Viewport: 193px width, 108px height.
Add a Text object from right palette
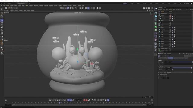[156, 19]
